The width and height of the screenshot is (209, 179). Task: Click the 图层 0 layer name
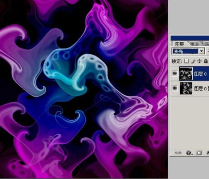[201, 74]
